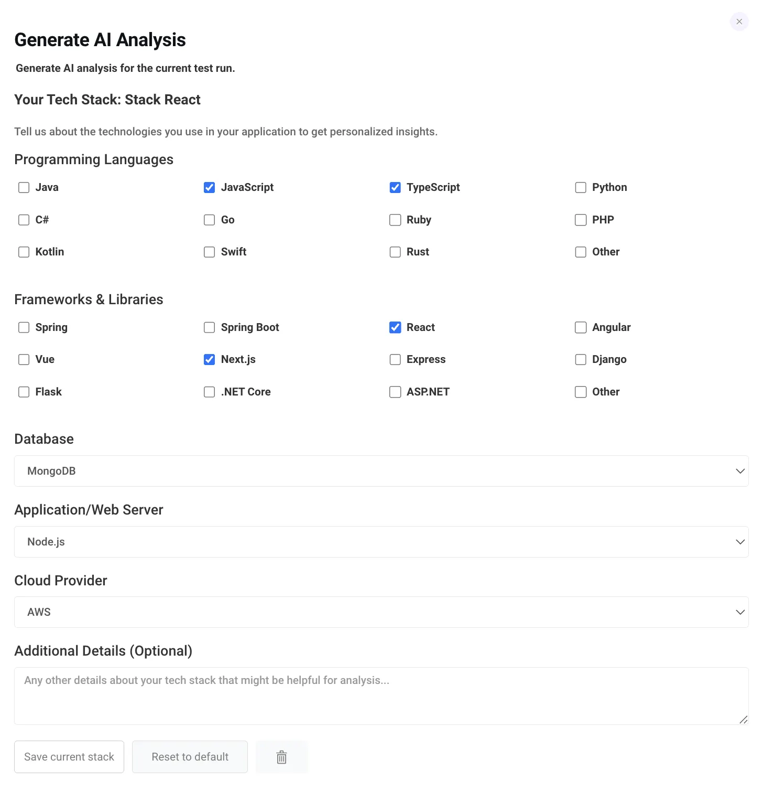Check the Swift checkbox
The image size is (764, 792).
pyautogui.click(x=209, y=252)
